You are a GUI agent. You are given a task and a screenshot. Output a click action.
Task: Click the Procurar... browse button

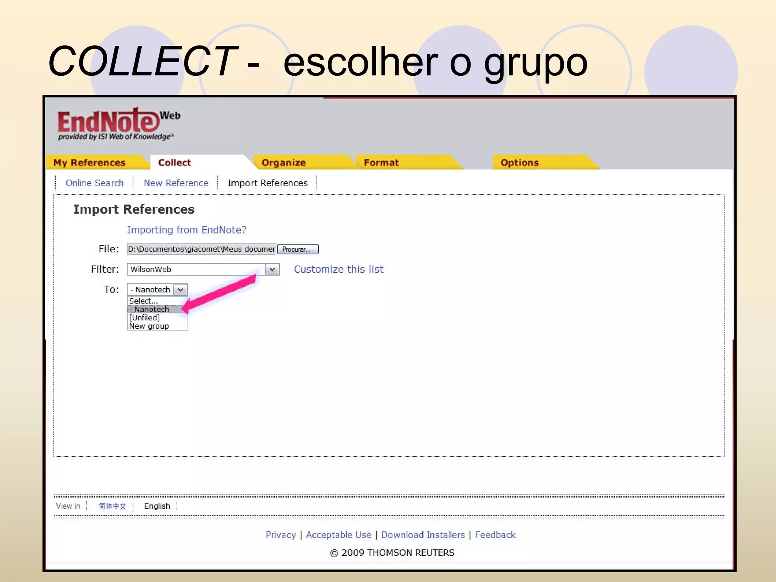pos(298,249)
